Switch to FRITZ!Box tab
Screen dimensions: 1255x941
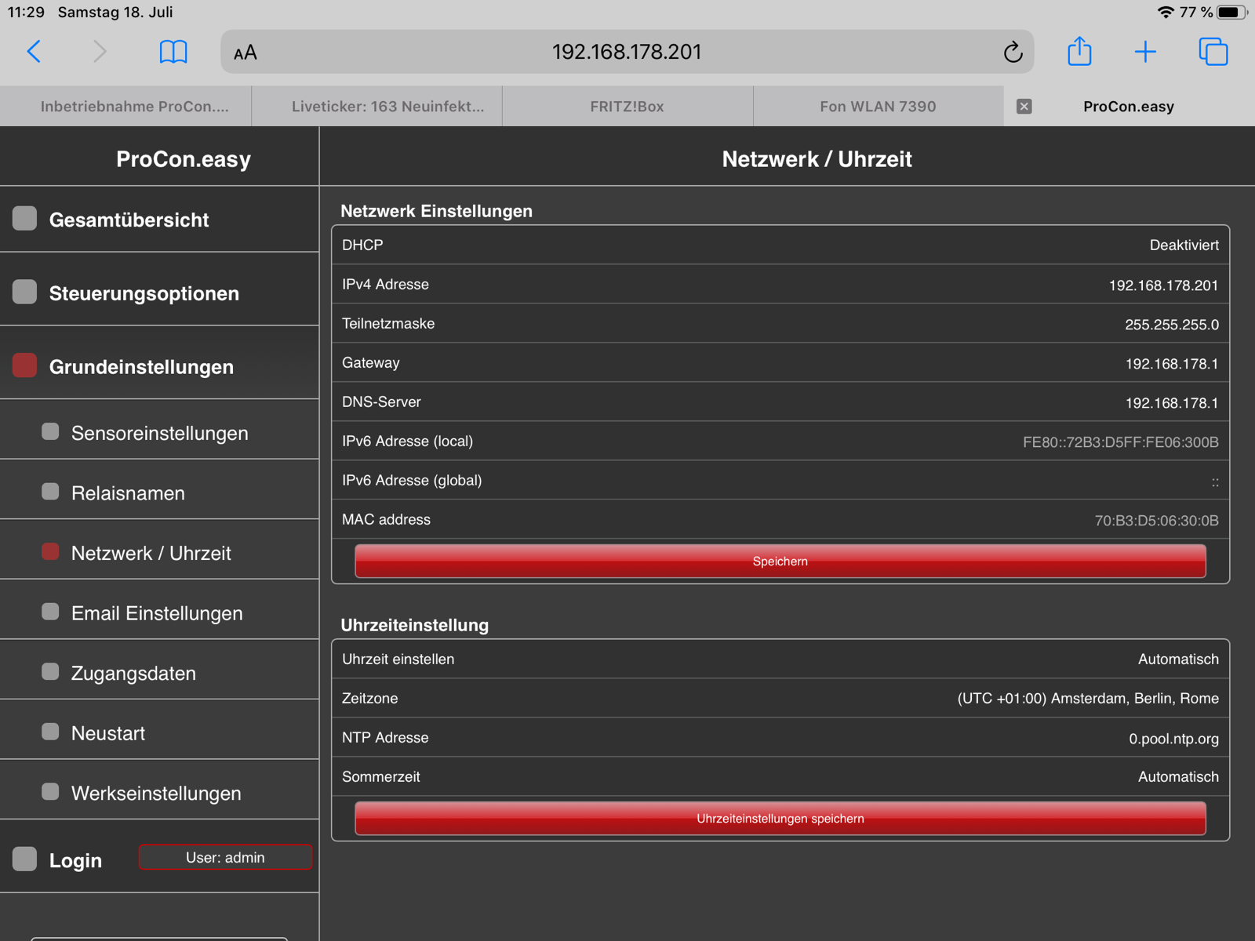627,107
